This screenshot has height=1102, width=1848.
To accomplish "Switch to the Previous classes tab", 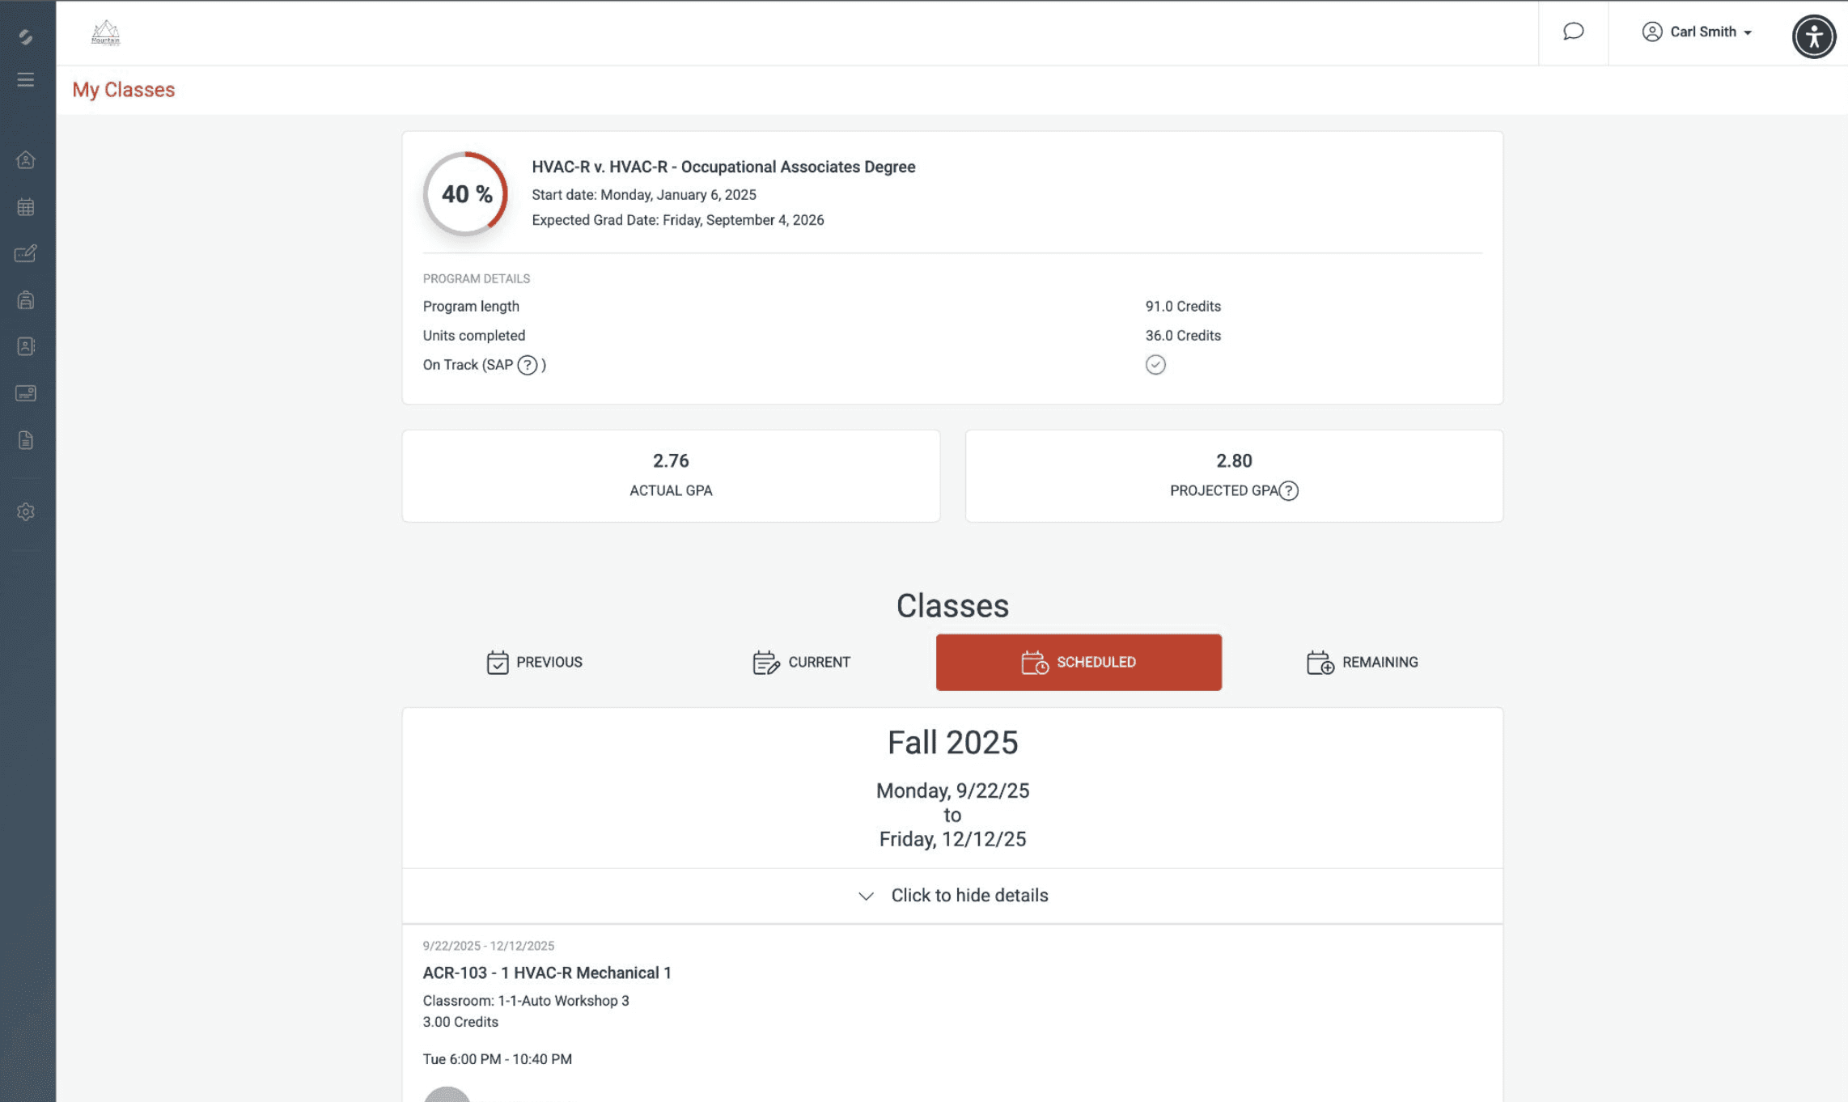I will [535, 662].
